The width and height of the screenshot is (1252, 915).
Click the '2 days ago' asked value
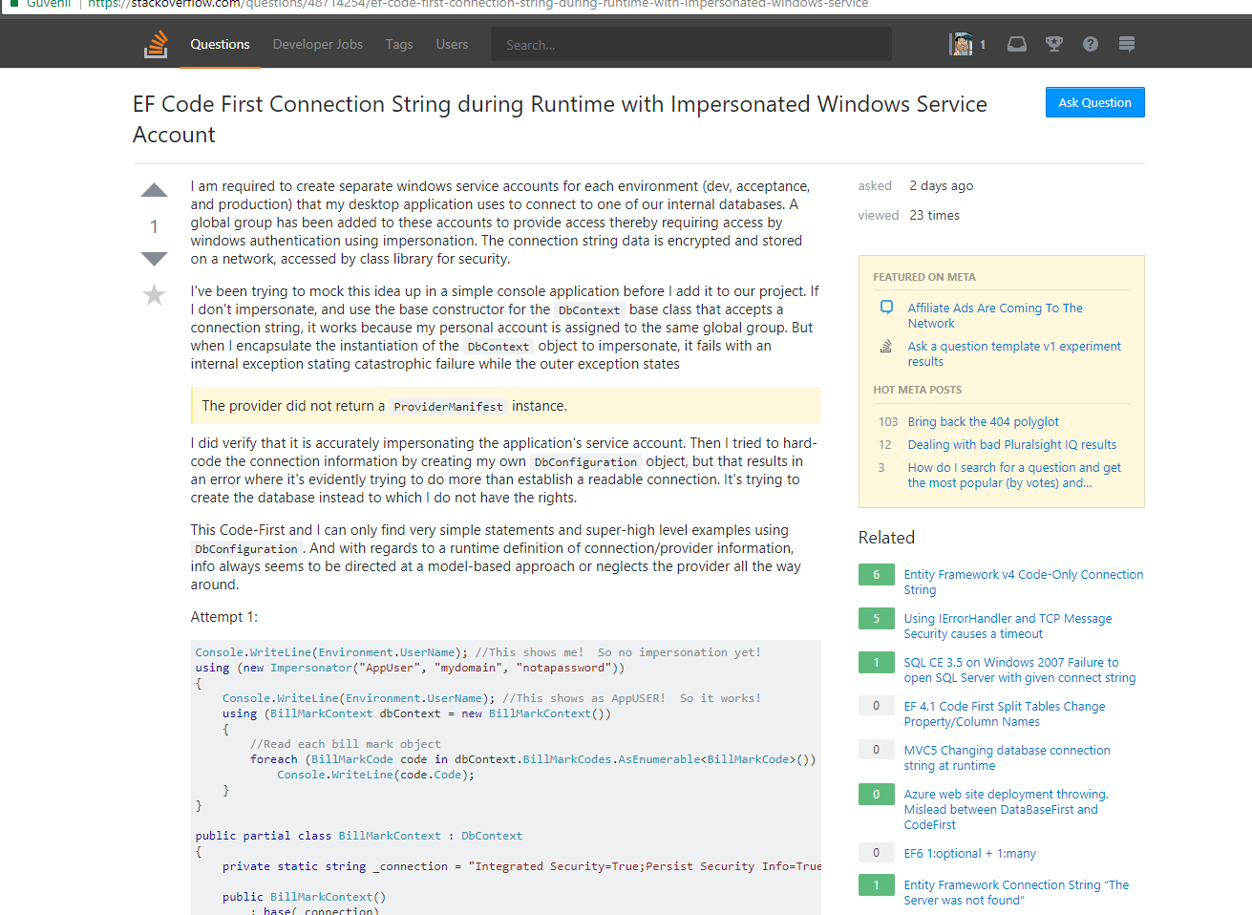tap(941, 185)
